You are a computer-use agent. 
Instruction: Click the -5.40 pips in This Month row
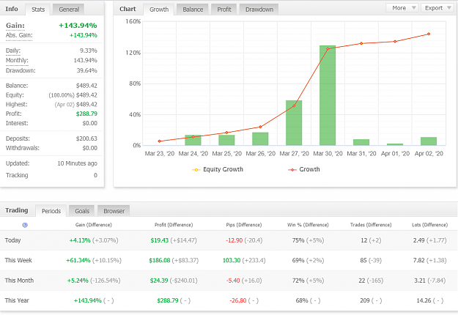click(x=233, y=281)
